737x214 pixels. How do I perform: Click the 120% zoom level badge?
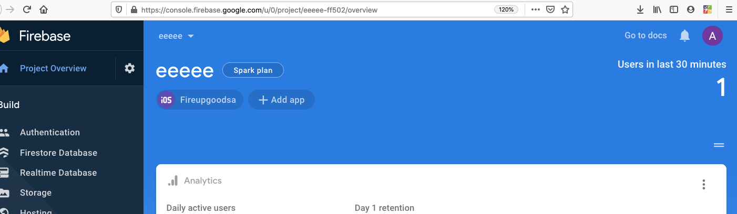click(506, 9)
